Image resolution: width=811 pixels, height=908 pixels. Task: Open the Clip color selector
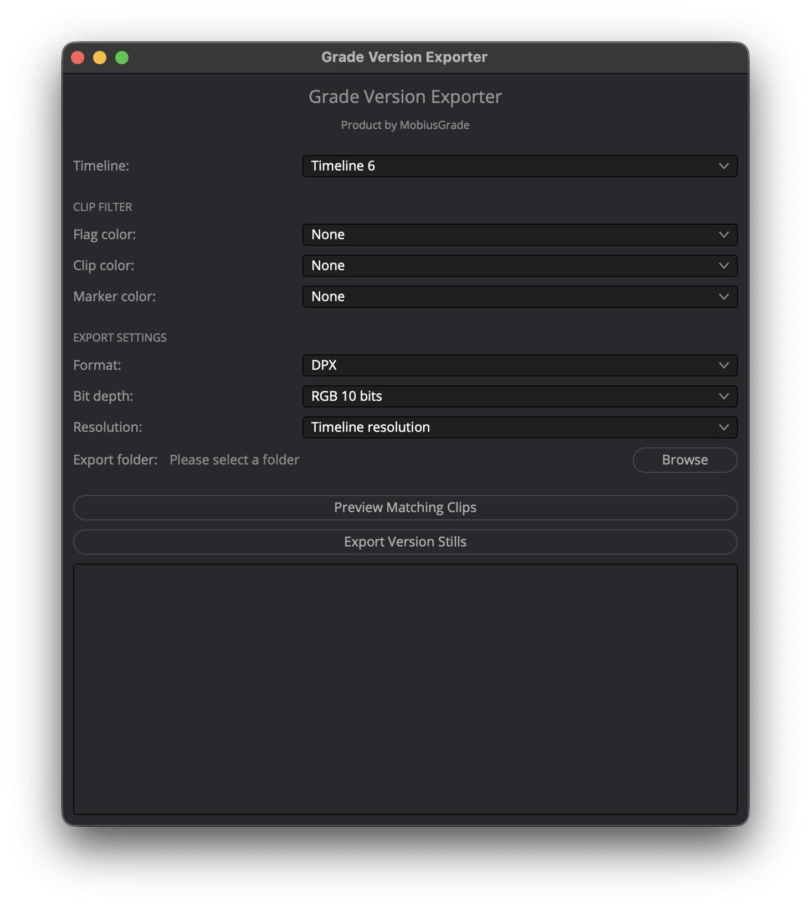520,266
